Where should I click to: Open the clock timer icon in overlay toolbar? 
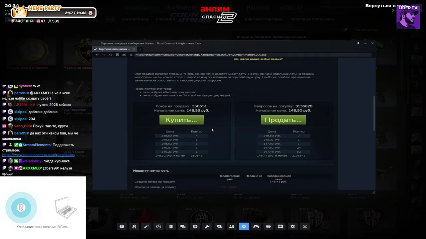[x=158, y=226]
